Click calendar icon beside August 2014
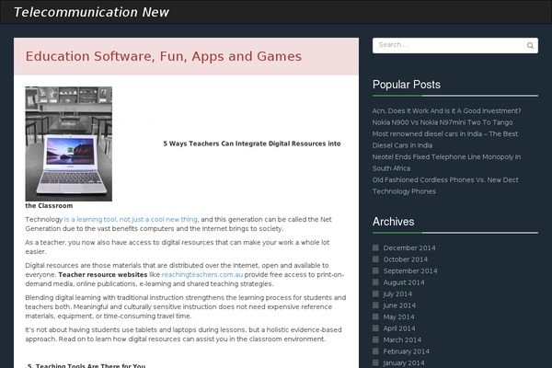Viewport: 552px width, 368px height. click(x=375, y=282)
